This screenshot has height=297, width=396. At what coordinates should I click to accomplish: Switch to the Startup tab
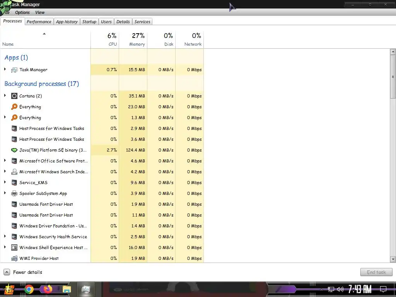89,22
